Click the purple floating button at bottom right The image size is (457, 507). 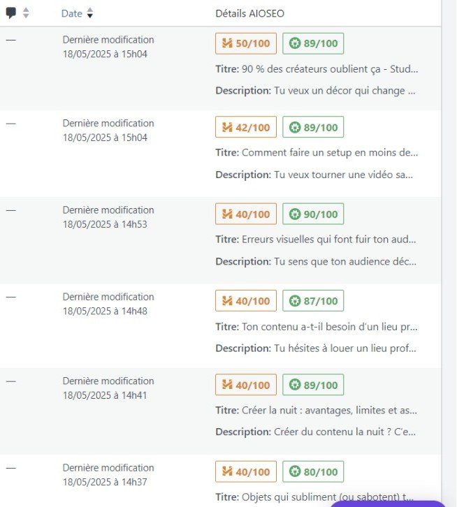tap(388, 504)
